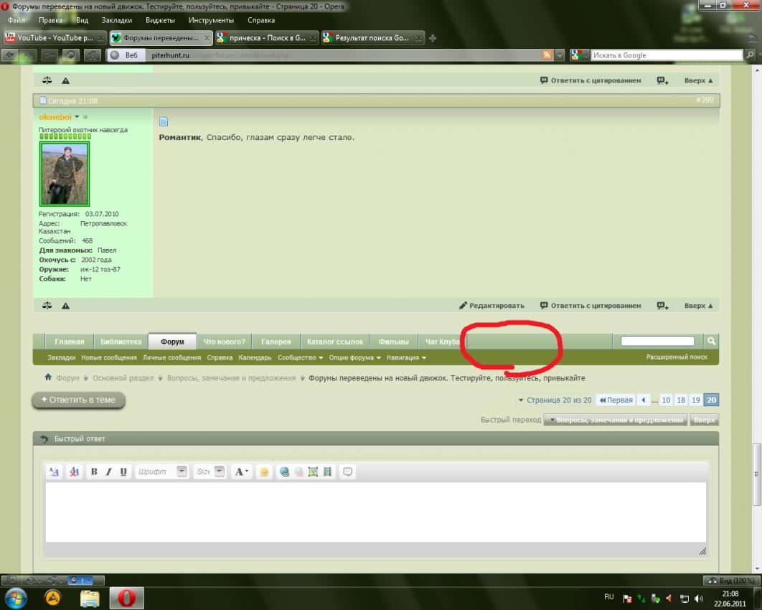The image size is (762, 610).
Task: Click the remove formatting icon in editor
Action: click(74, 472)
